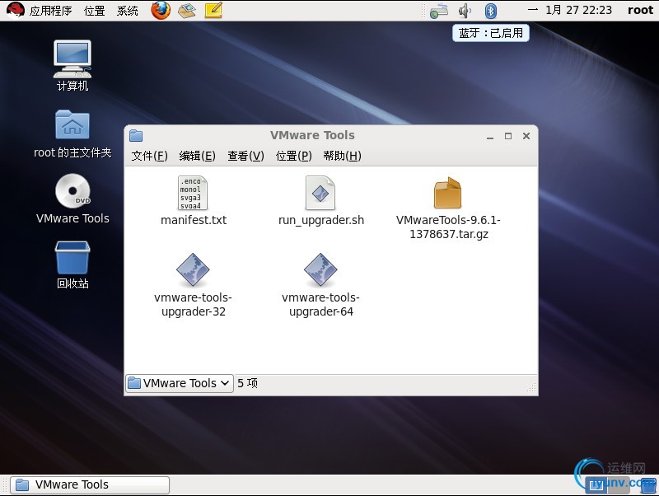
Task: Click the folder icon in window title bar
Action: click(136, 135)
